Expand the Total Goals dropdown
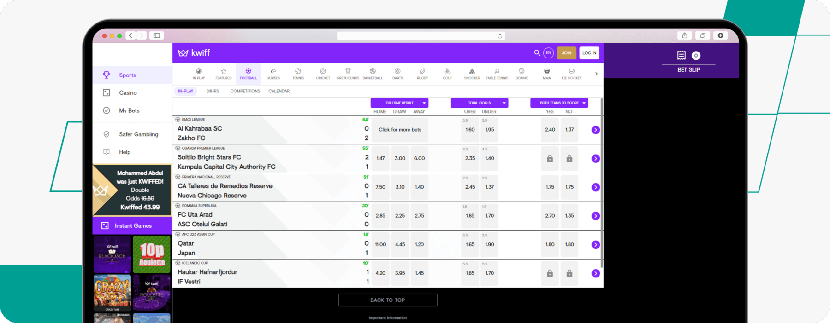 [x=479, y=103]
